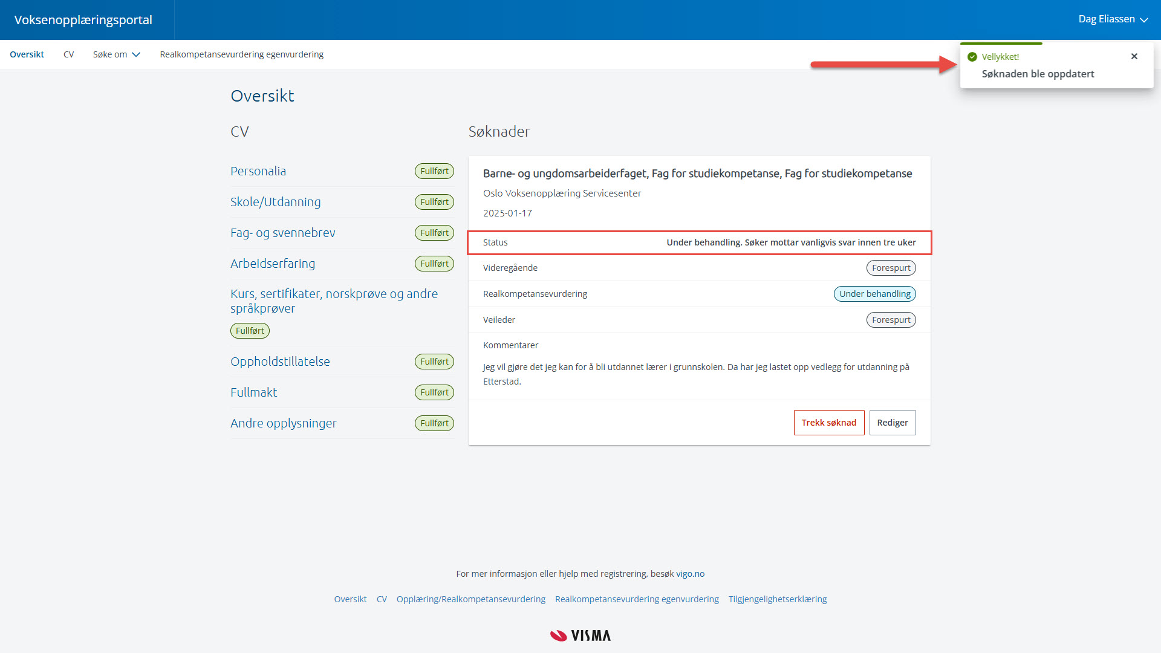1161x653 pixels.
Task: Open Fag- og svennebrev section
Action: (x=282, y=233)
